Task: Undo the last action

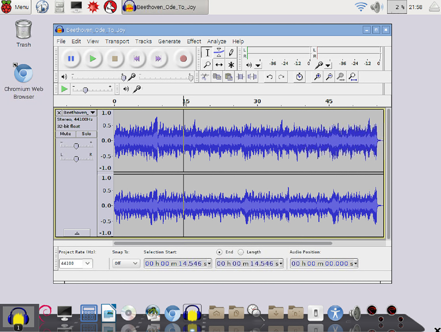Action: click(x=270, y=76)
